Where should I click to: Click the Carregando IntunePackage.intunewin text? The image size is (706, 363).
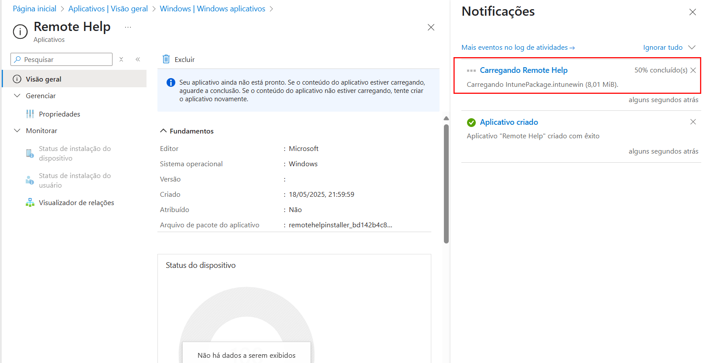click(x=542, y=85)
